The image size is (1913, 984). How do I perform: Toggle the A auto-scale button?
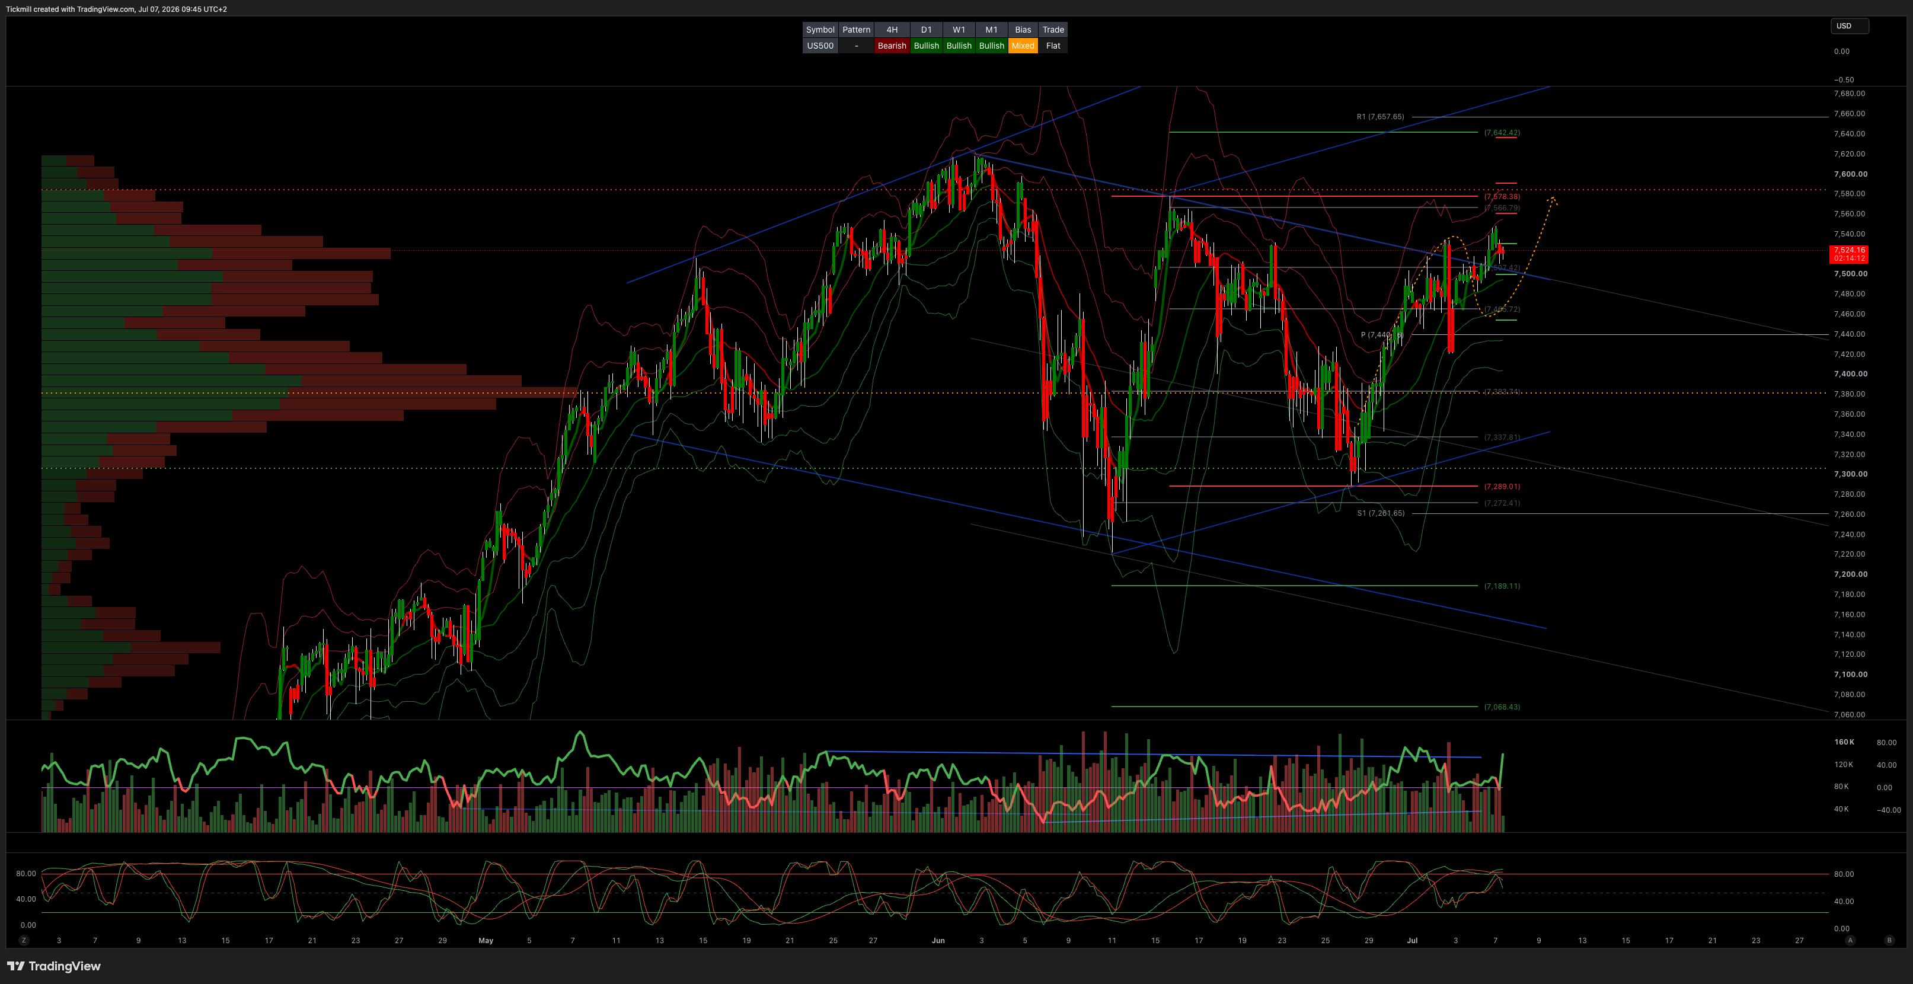[1850, 940]
